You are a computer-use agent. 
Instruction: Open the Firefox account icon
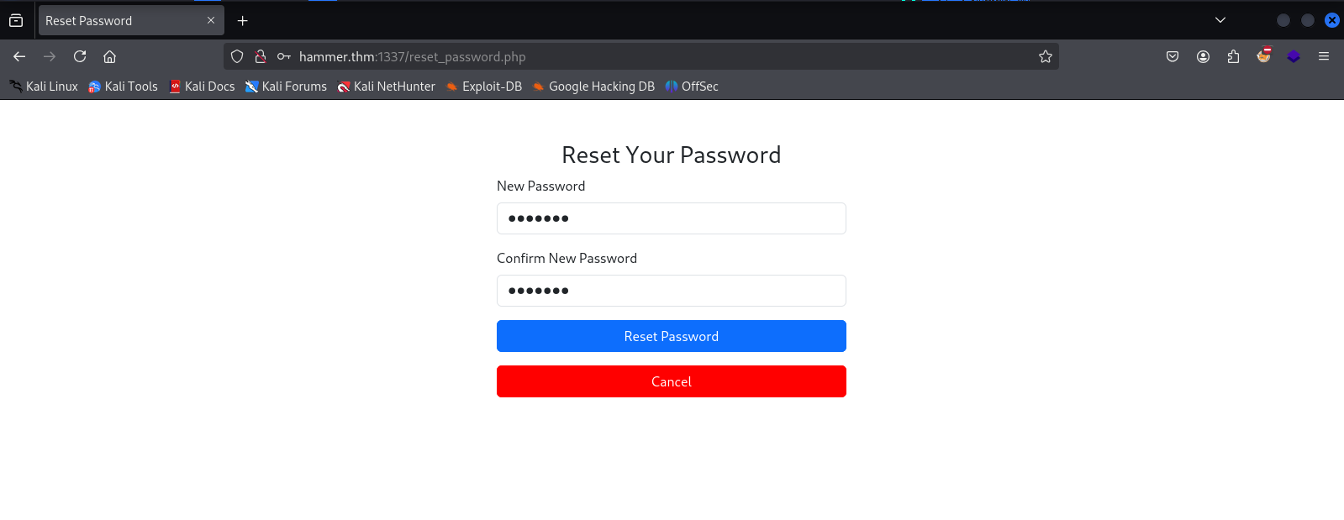pyautogui.click(x=1203, y=56)
